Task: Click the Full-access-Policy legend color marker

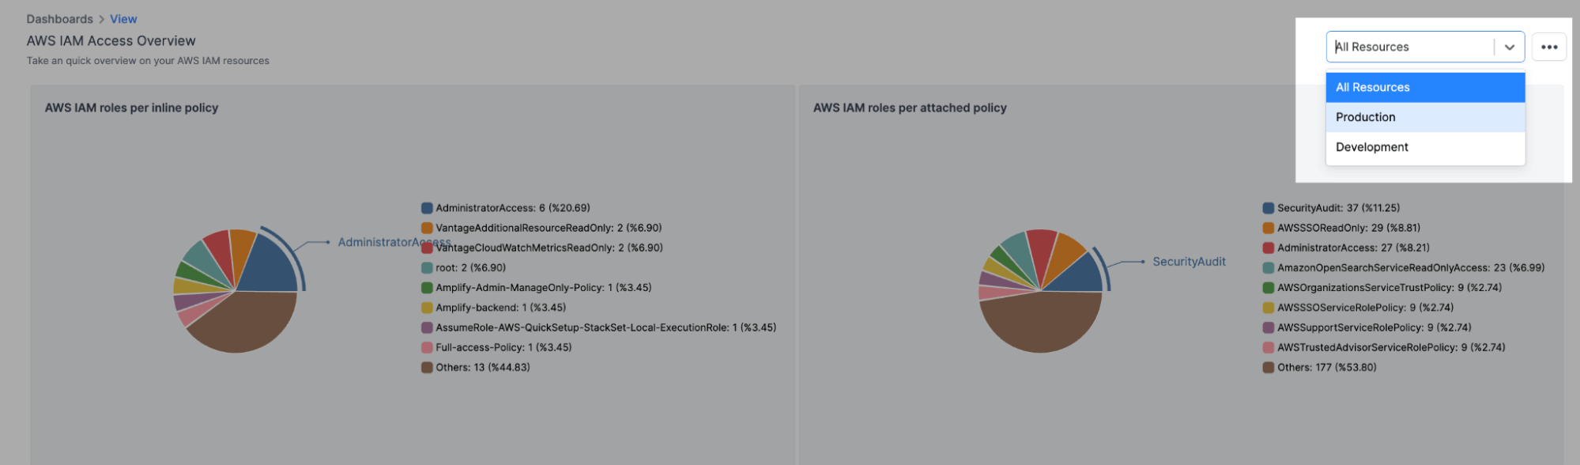Action: 428,346
